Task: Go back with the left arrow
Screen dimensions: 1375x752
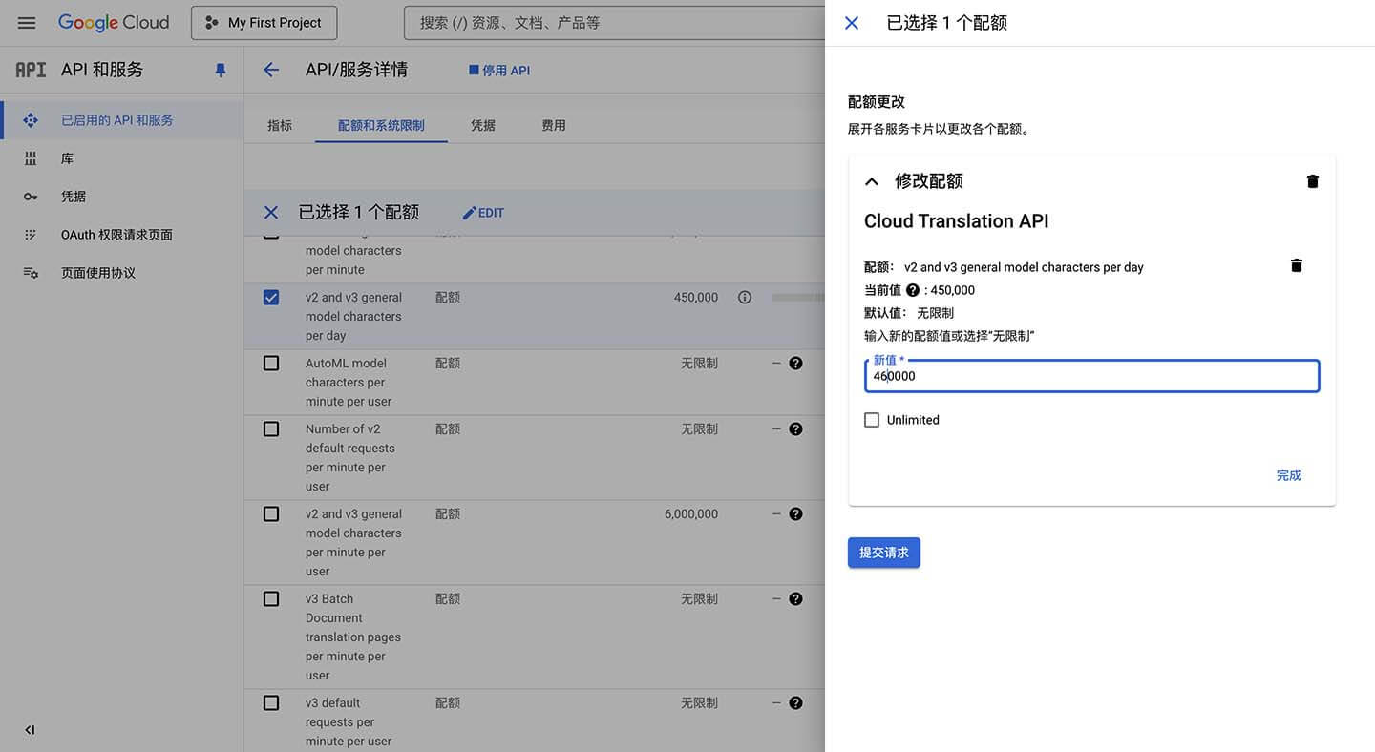Action: [271, 70]
